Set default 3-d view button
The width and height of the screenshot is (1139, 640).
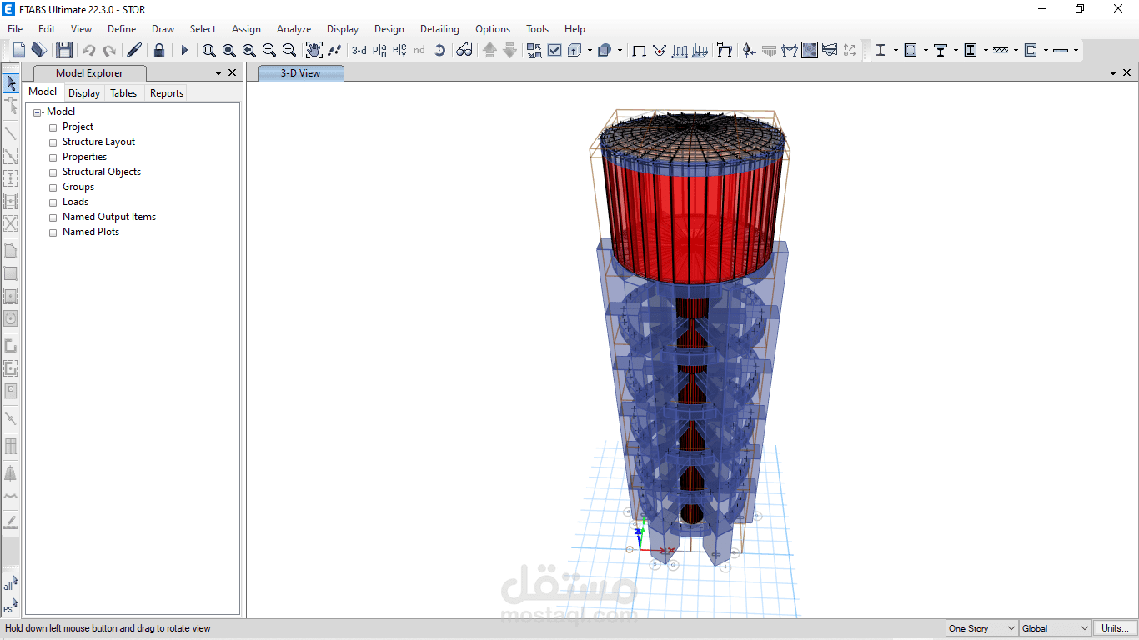pyautogui.click(x=359, y=50)
